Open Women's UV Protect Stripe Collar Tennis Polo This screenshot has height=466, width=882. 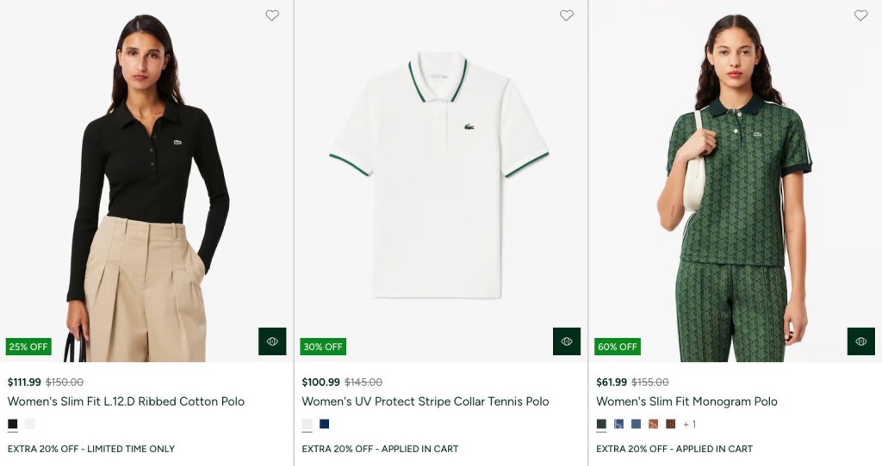[x=425, y=402]
